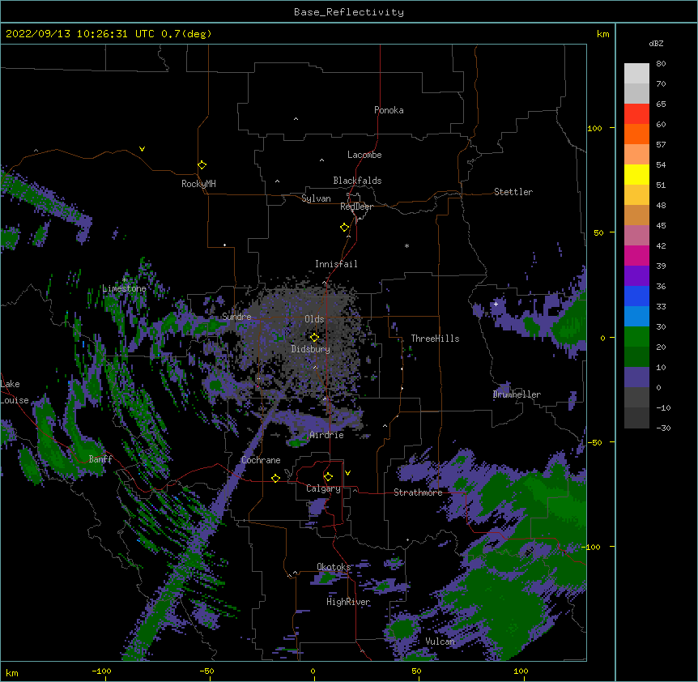Click the Drumheller city label
This screenshot has height=682, width=698.
pyautogui.click(x=517, y=394)
